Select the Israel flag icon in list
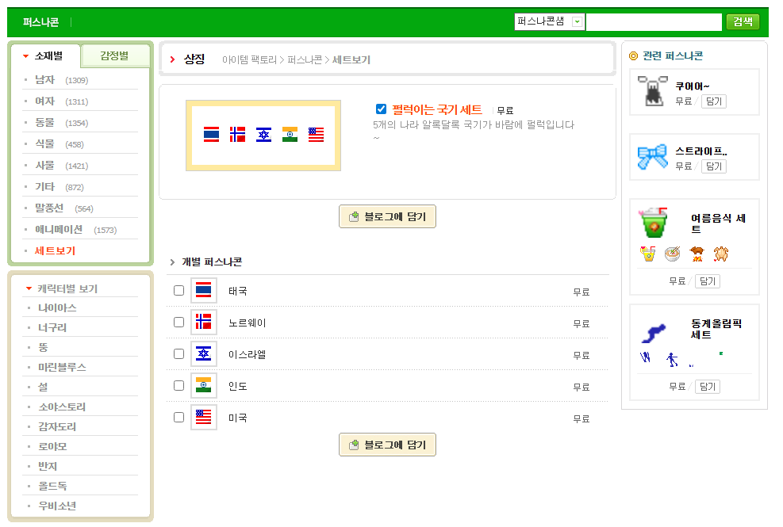The width and height of the screenshot is (783, 527). [204, 354]
